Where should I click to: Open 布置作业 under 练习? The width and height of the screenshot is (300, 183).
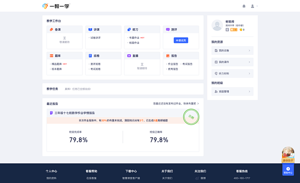click(x=134, y=38)
